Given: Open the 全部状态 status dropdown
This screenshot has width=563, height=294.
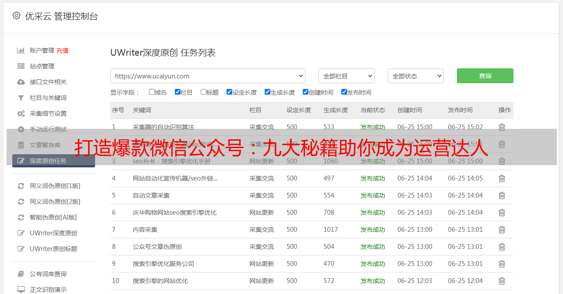Looking at the screenshot, I should click(415, 76).
